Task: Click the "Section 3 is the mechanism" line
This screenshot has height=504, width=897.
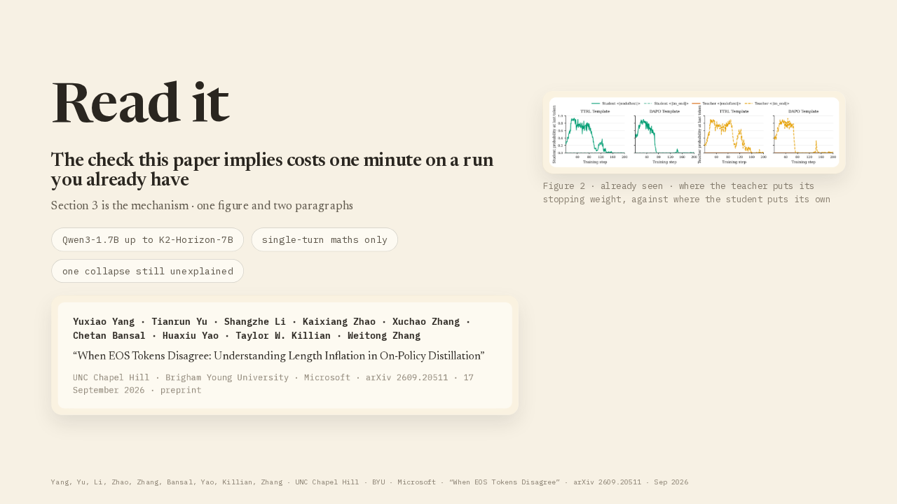Action: pos(202,206)
